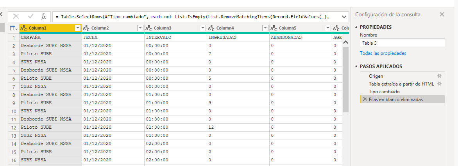Viewport: 458px width, 166px height.
Task: Click the ABC type icon of Column5
Action: coord(274,28)
